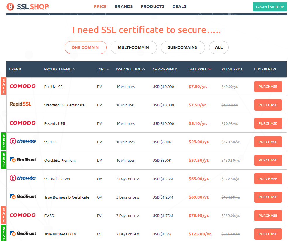The width and height of the screenshot is (288, 241).
Task: Click the RapidSSL brand logo
Action: [20, 104]
